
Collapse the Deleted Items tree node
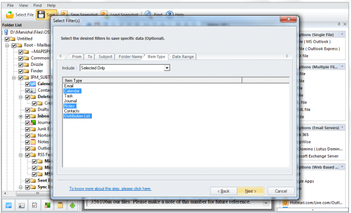(20, 97)
